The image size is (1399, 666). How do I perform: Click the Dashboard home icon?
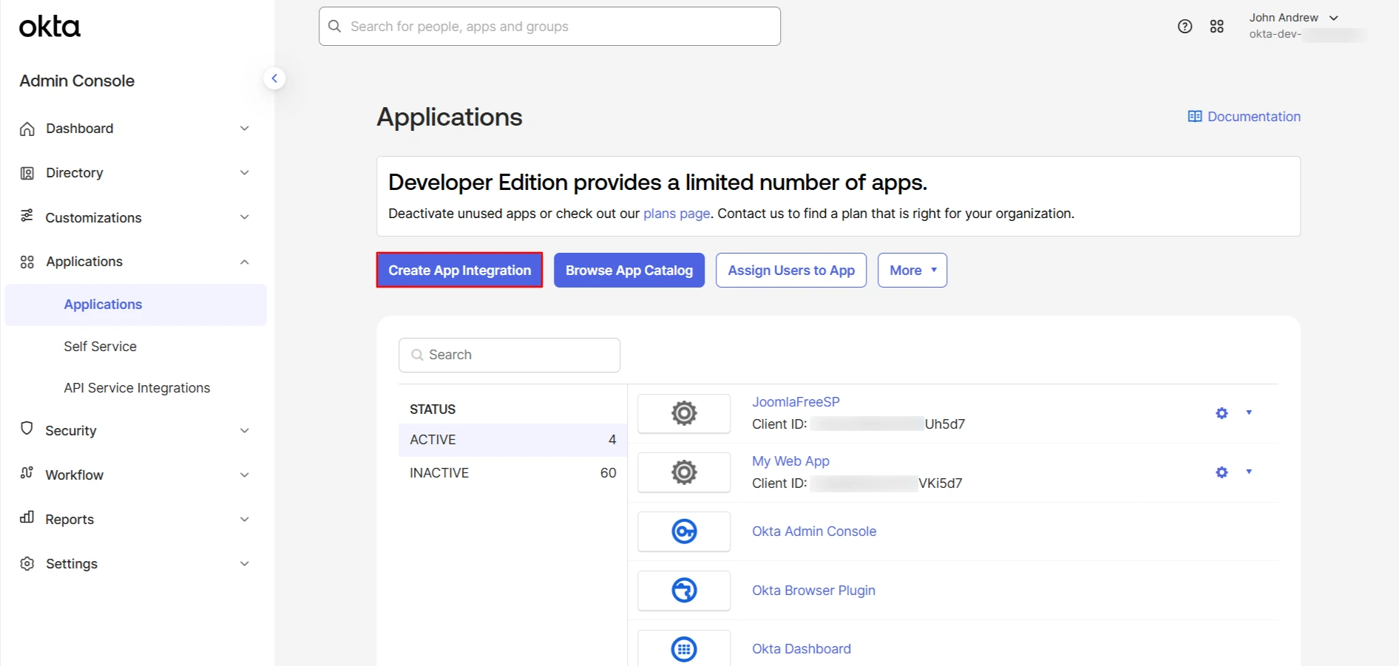pyautogui.click(x=27, y=129)
